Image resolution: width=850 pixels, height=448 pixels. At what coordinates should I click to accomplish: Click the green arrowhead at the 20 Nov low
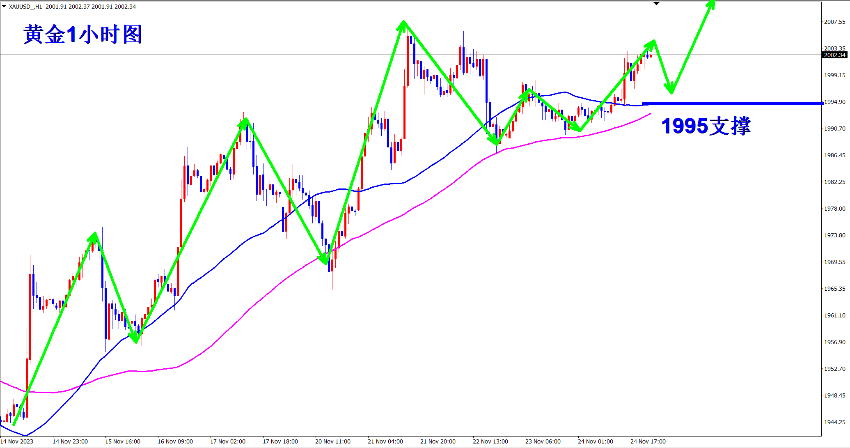325,260
